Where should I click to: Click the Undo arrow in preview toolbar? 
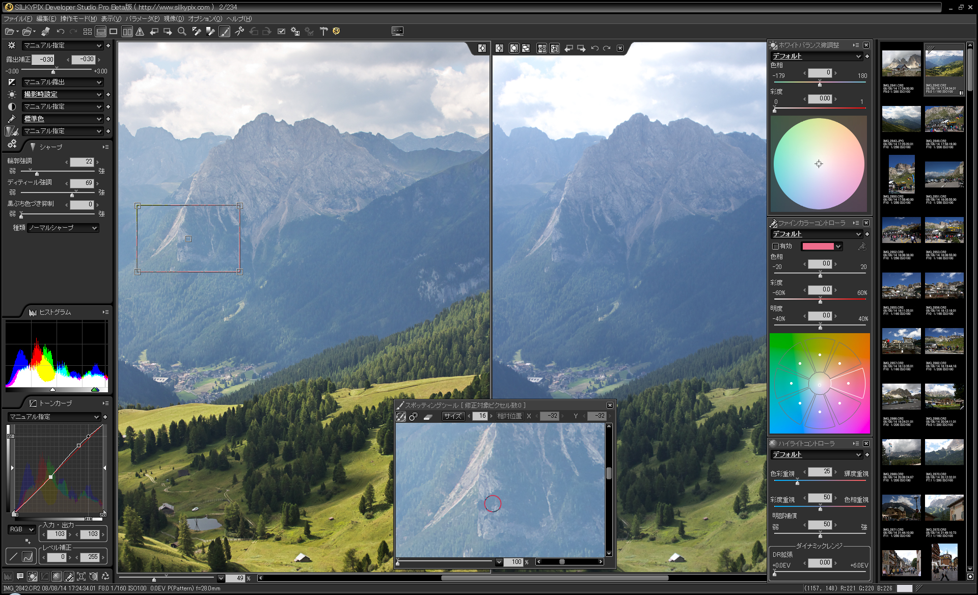[x=594, y=48]
